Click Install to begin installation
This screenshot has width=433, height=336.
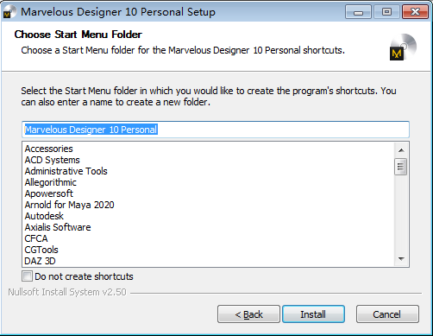coord(313,314)
